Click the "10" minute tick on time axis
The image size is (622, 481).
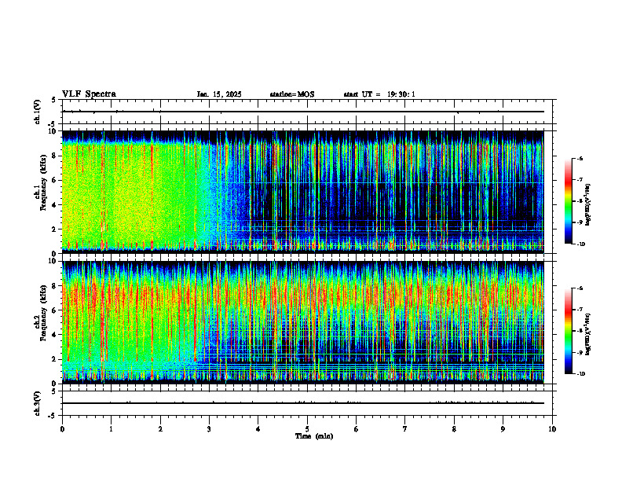tap(552, 429)
